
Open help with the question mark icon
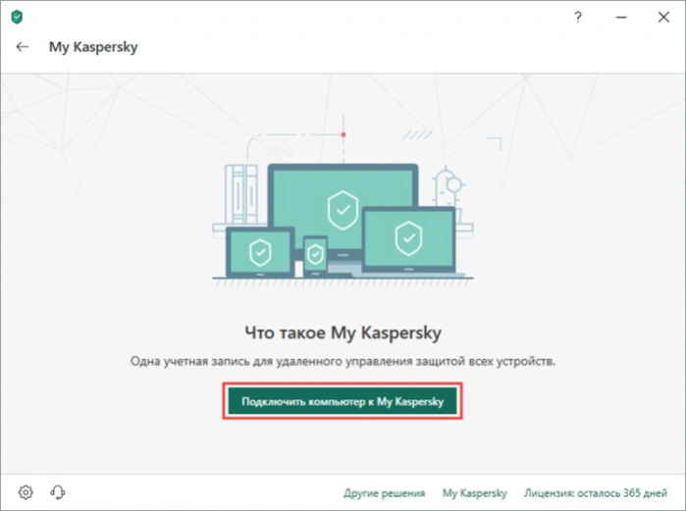point(578,17)
